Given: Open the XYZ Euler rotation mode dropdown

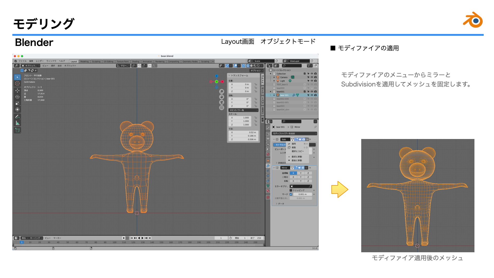Looking at the screenshot, I should coord(243,110).
